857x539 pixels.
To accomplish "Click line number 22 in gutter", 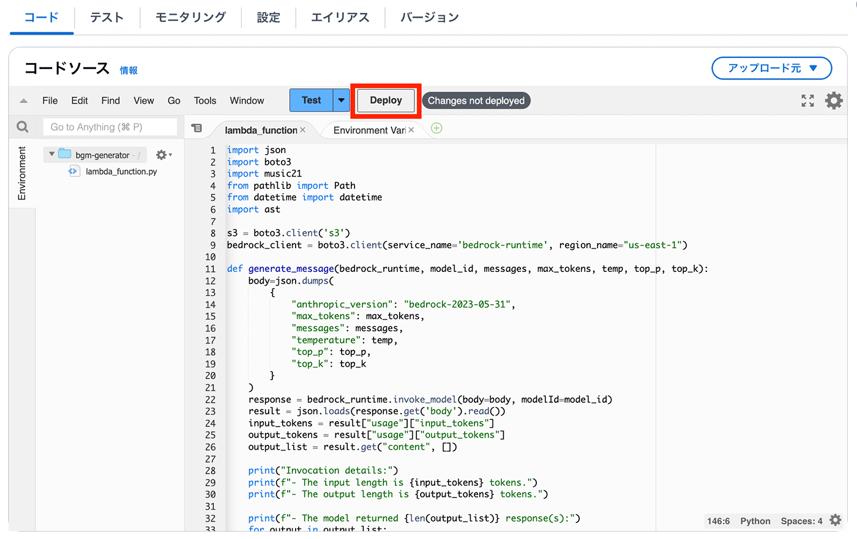I will [x=211, y=400].
